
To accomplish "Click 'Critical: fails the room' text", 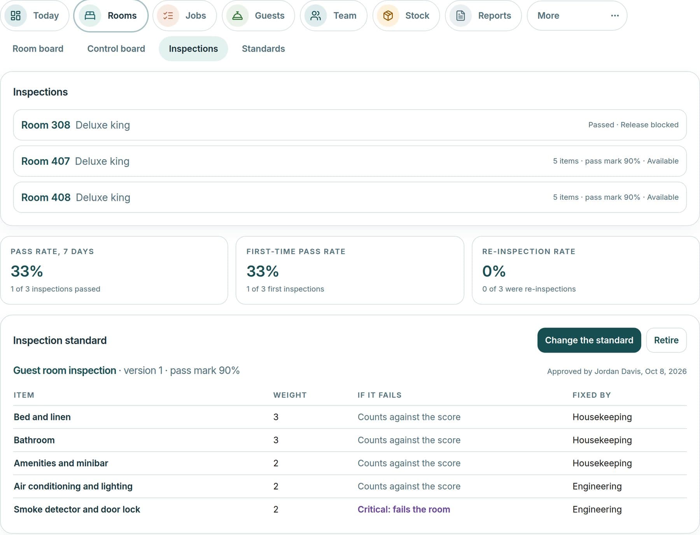I will coord(404,509).
